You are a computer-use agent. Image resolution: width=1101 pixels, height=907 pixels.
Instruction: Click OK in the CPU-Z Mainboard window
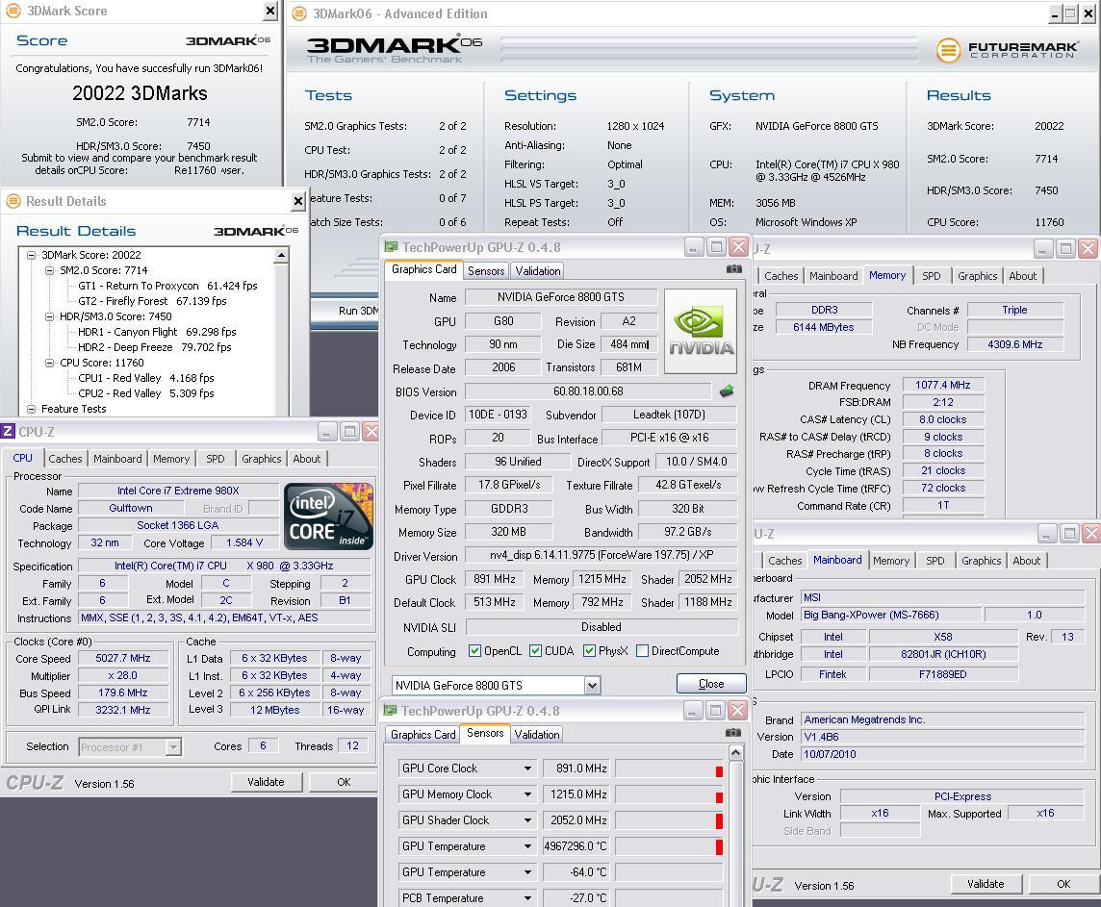pos(1063,884)
